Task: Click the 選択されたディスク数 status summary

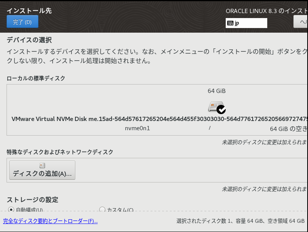Action: (x=240, y=221)
